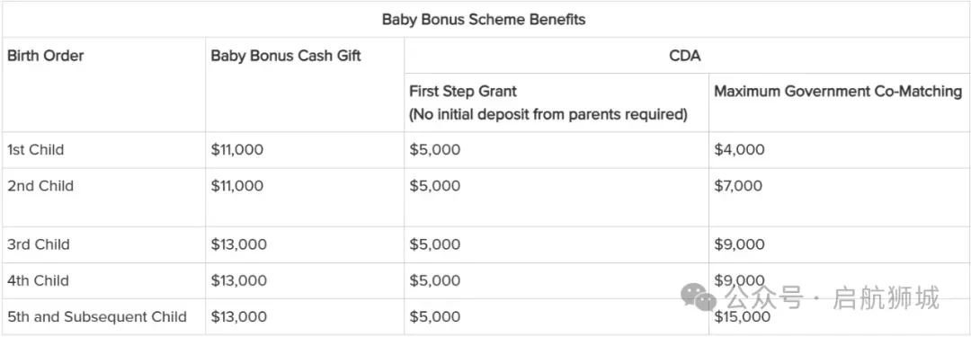Click the CDA column header
The image size is (971, 337).
[685, 56]
